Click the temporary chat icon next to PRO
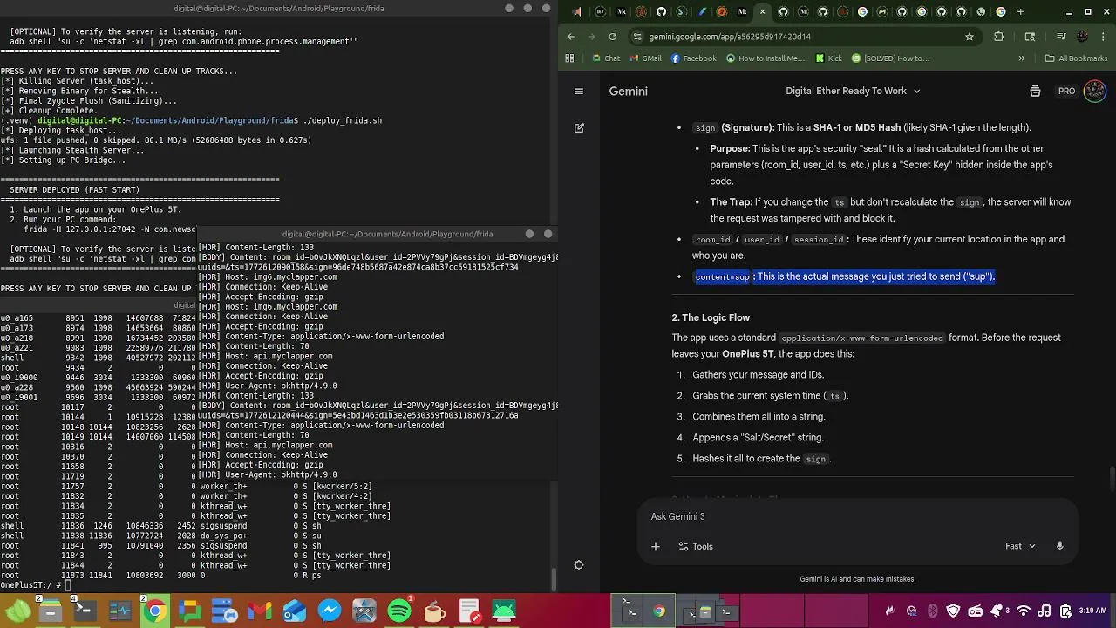 tap(1035, 91)
